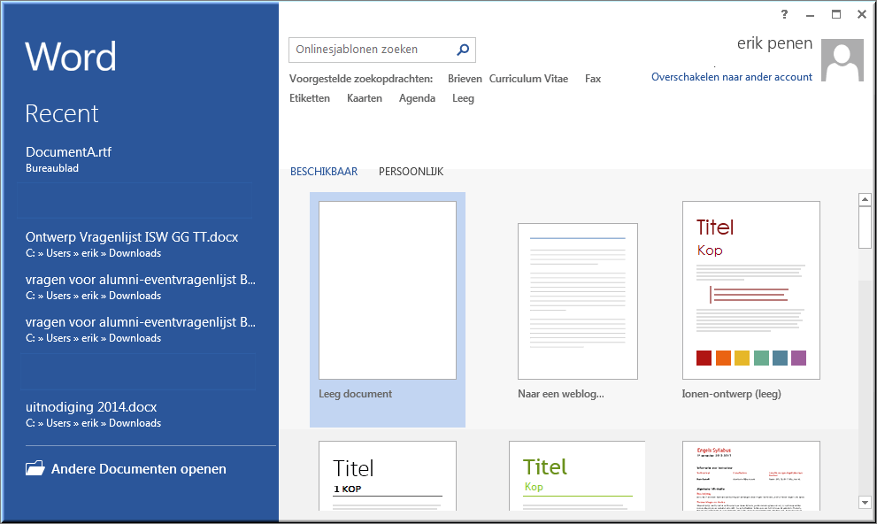877x524 pixels.
Task: Click the template list scrollbar thumb
Action: coord(865,227)
